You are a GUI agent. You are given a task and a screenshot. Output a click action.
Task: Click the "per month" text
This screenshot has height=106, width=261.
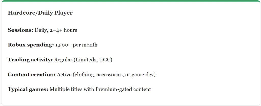[85, 45]
